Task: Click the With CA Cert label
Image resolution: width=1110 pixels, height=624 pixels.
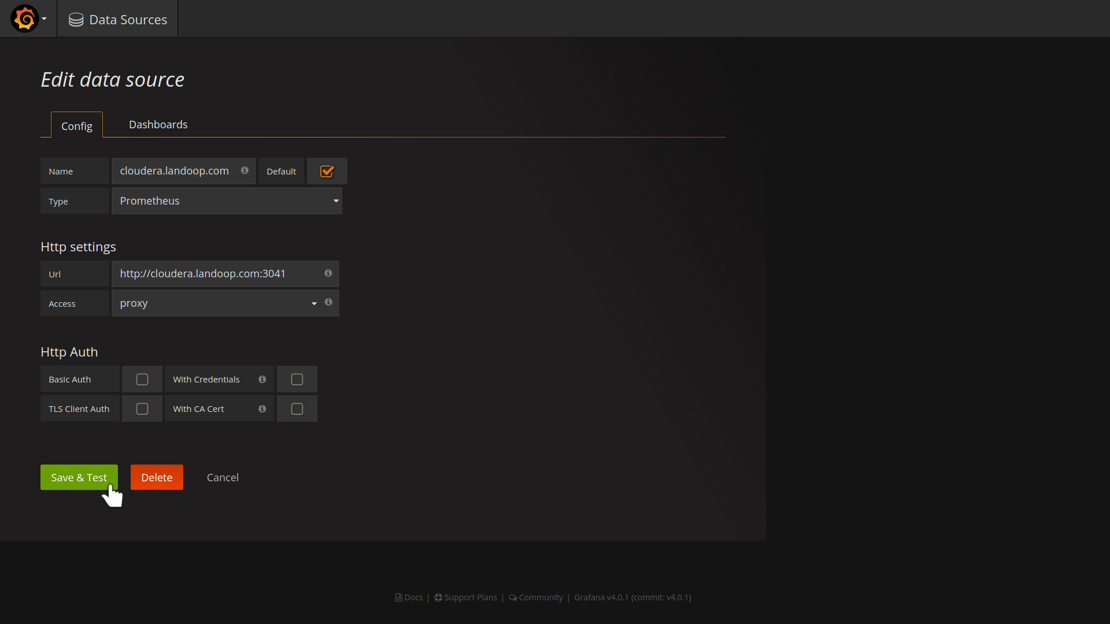Action: click(x=198, y=408)
